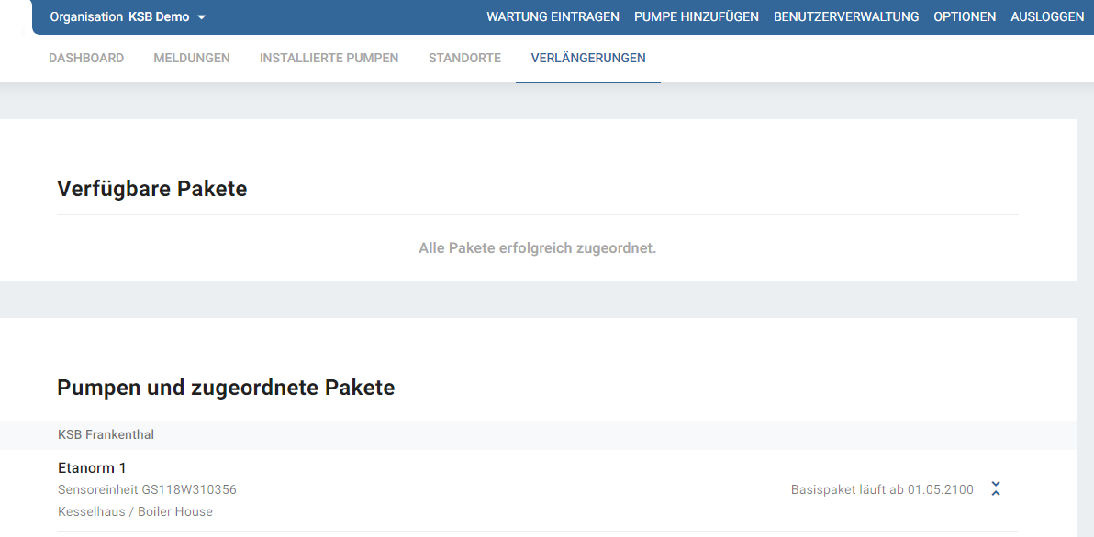The height and width of the screenshot is (537, 1094).
Task: Expand the Etanorm 1 package details chevron
Action: tap(996, 489)
